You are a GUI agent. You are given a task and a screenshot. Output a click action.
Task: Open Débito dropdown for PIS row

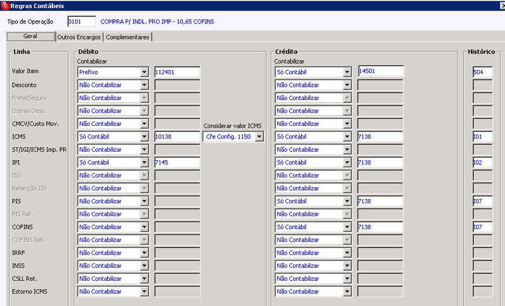click(145, 201)
